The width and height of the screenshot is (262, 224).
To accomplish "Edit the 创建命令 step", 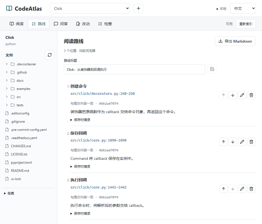I will click(x=242, y=95).
